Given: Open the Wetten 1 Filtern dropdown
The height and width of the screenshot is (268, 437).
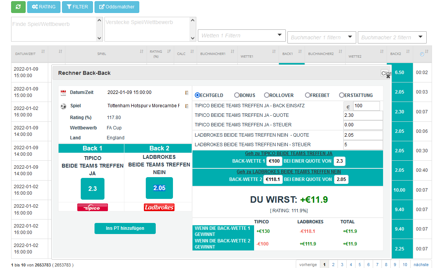Looking at the screenshot, I should pos(241,36).
